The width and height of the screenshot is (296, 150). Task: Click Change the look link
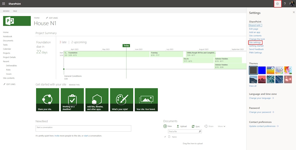257,39
